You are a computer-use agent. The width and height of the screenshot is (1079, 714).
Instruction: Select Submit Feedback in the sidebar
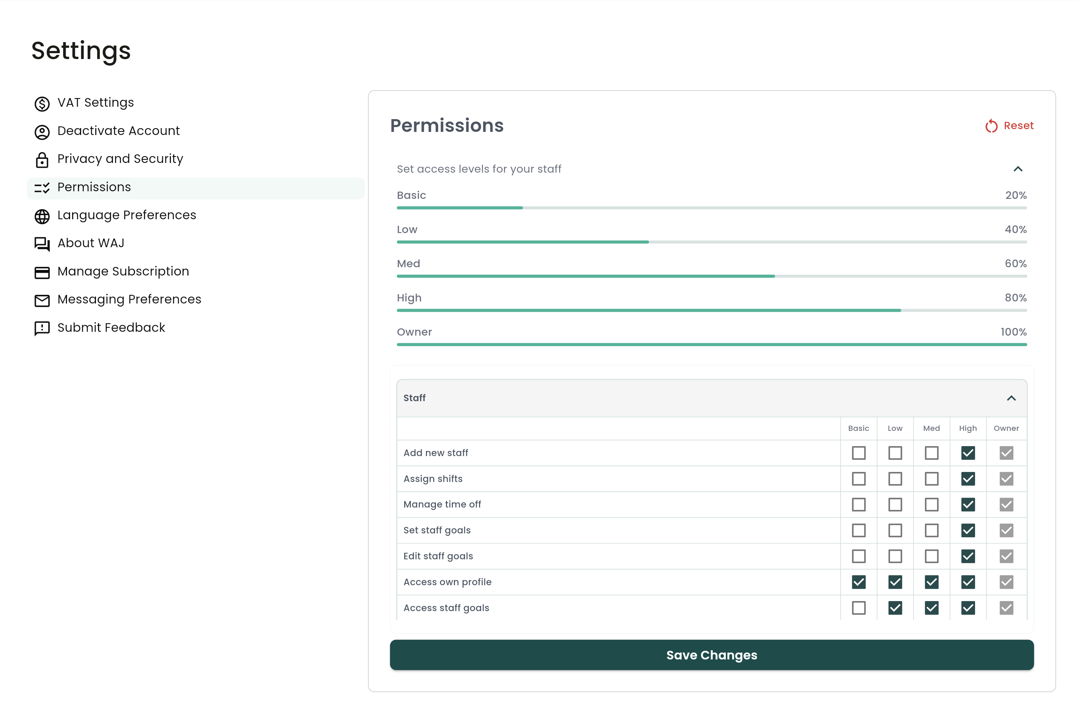tap(111, 328)
